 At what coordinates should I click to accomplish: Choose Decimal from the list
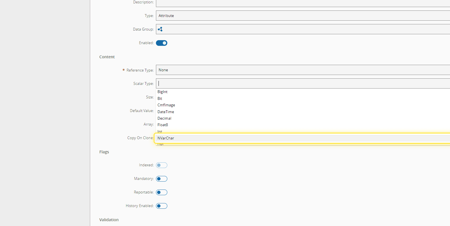pyautogui.click(x=164, y=118)
